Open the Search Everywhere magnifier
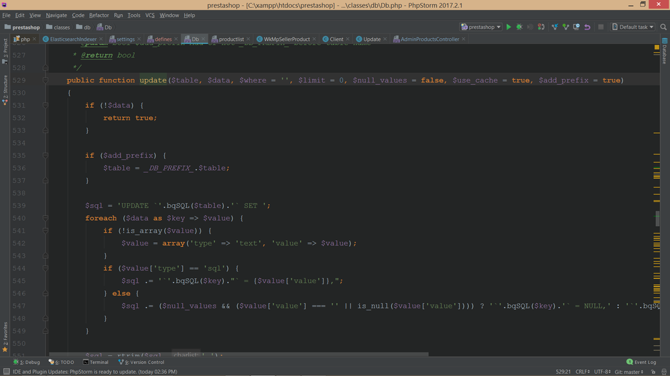Viewport: 670px width, 376px height. tap(663, 27)
